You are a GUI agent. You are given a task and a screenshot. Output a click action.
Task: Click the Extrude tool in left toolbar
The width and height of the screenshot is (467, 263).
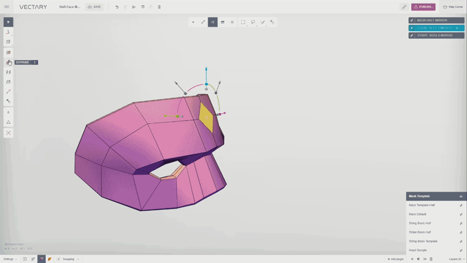tap(8, 62)
